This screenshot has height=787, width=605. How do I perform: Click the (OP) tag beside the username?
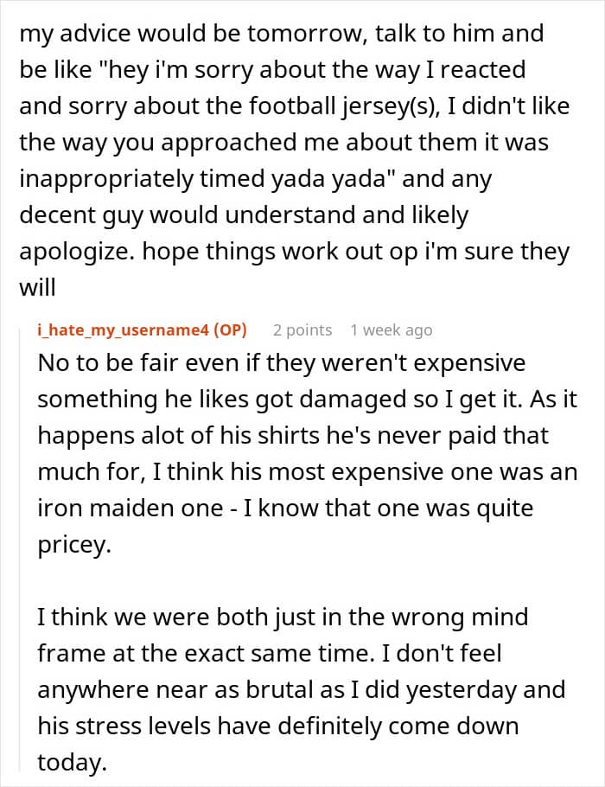[x=230, y=330]
